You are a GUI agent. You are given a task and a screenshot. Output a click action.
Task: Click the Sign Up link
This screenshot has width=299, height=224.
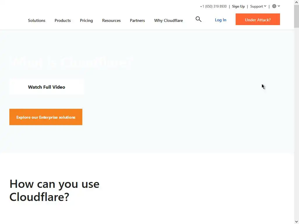coord(238,6)
